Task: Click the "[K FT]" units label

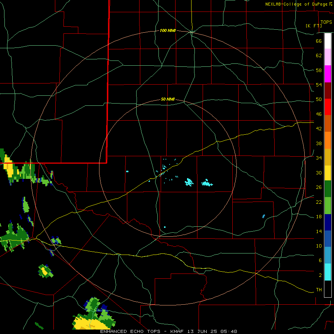Action: click(x=314, y=26)
